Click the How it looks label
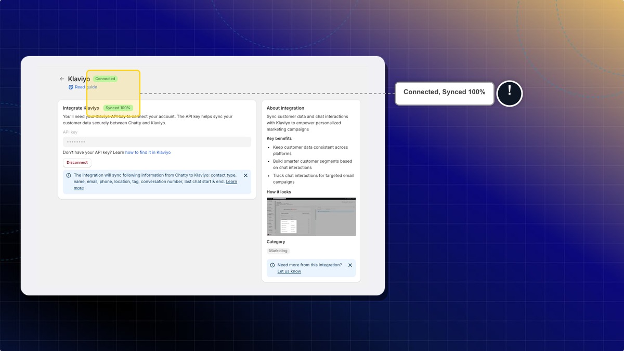Viewport: 624px width, 351px height. pos(279,192)
